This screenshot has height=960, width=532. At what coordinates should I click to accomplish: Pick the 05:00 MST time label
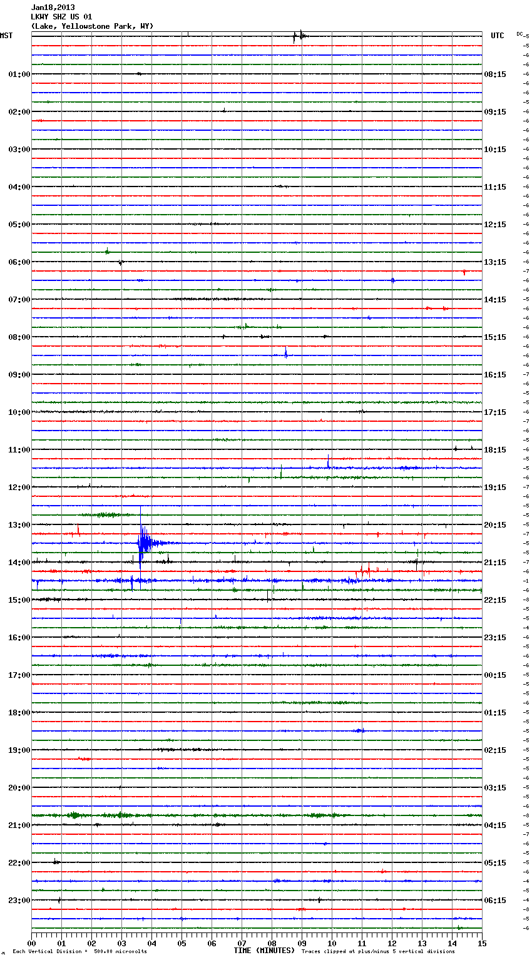coord(19,225)
